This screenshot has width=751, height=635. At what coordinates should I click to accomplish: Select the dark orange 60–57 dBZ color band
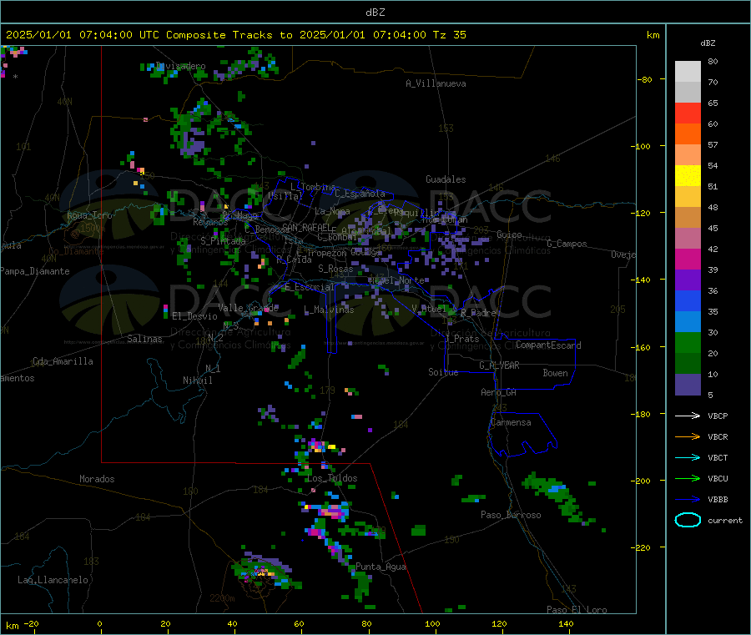point(688,134)
